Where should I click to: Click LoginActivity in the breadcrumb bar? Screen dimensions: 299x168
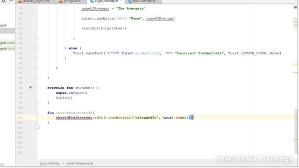click(x=50, y=163)
